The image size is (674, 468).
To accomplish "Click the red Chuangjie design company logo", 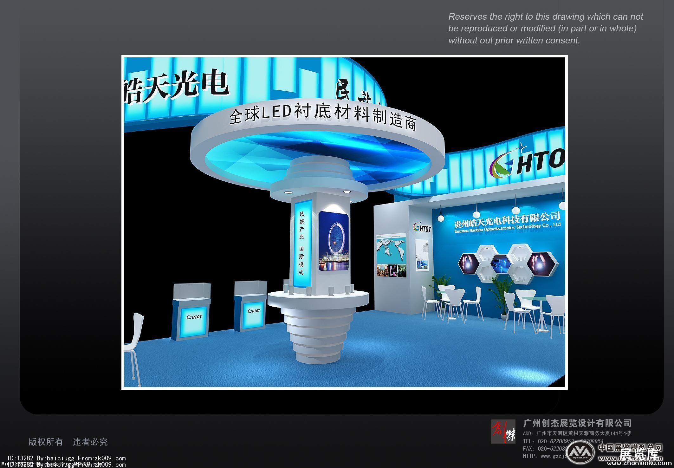I will point(503,431).
